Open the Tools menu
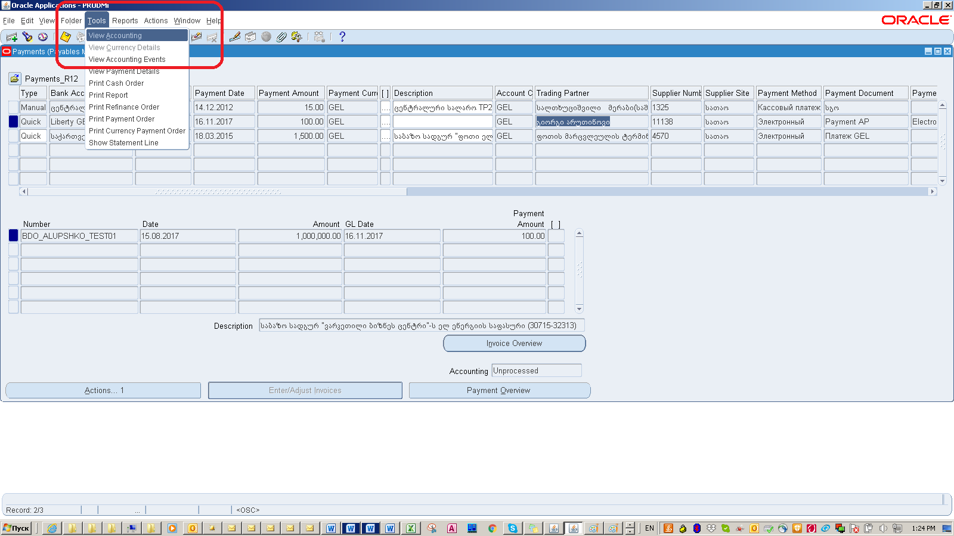The width and height of the screenshot is (954, 536). (x=96, y=20)
